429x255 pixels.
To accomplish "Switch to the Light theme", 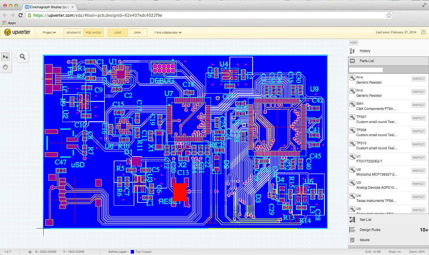I will coord(118,33).
